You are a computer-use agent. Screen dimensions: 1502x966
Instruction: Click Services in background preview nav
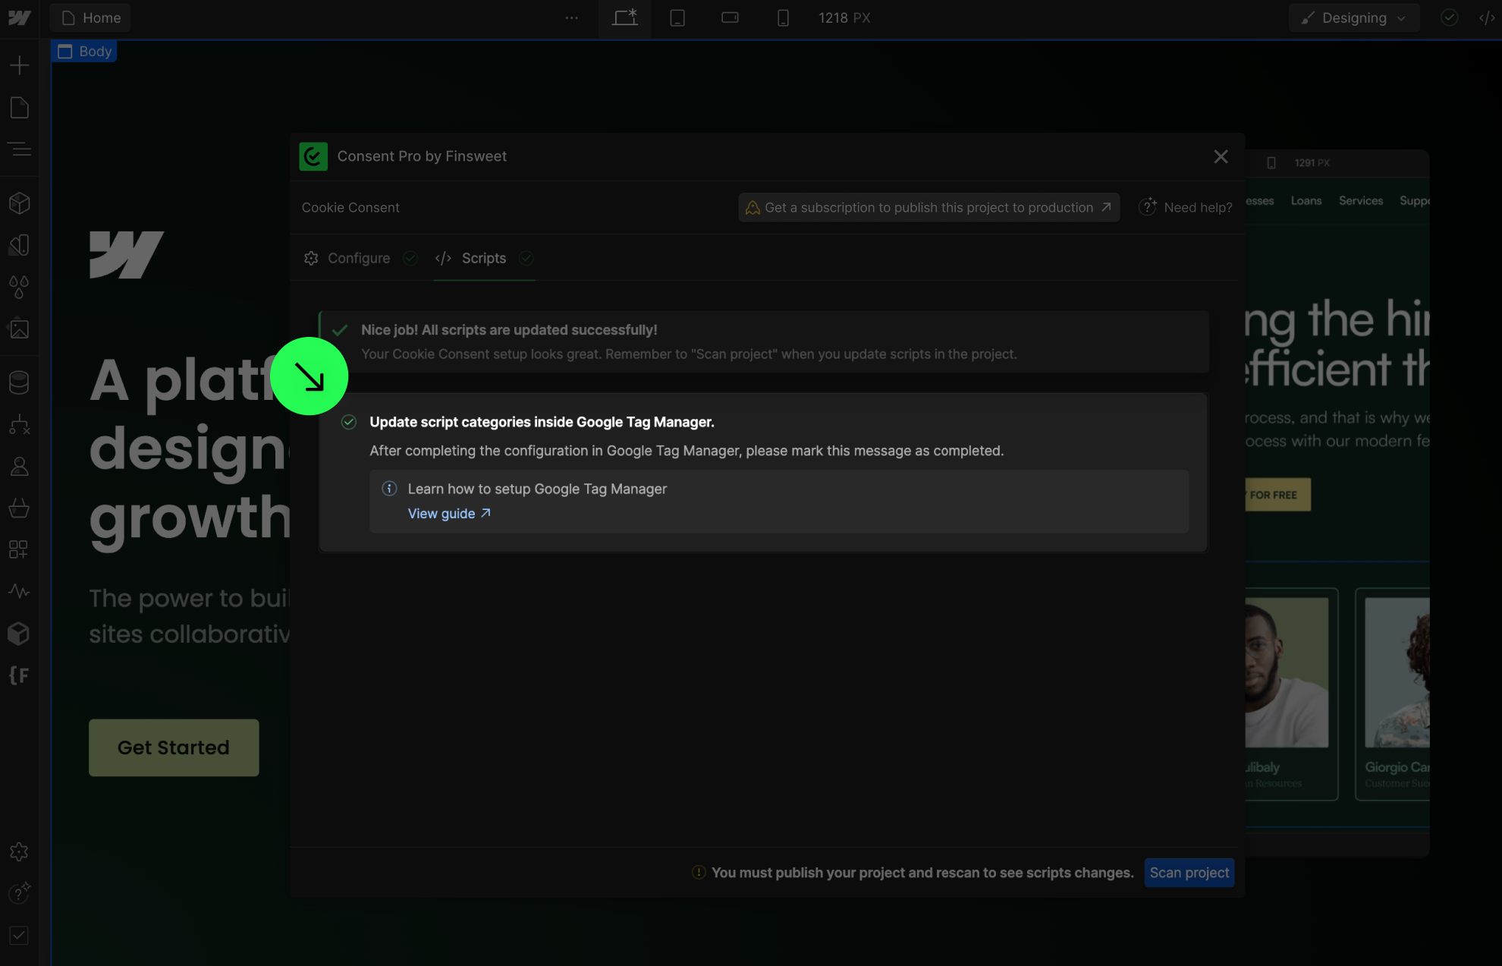click(x=1361, y=201)
